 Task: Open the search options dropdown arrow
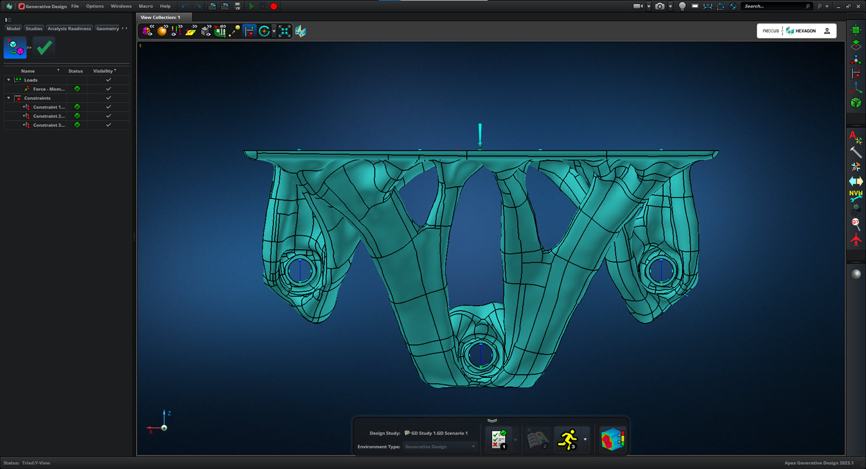[827, 6]
